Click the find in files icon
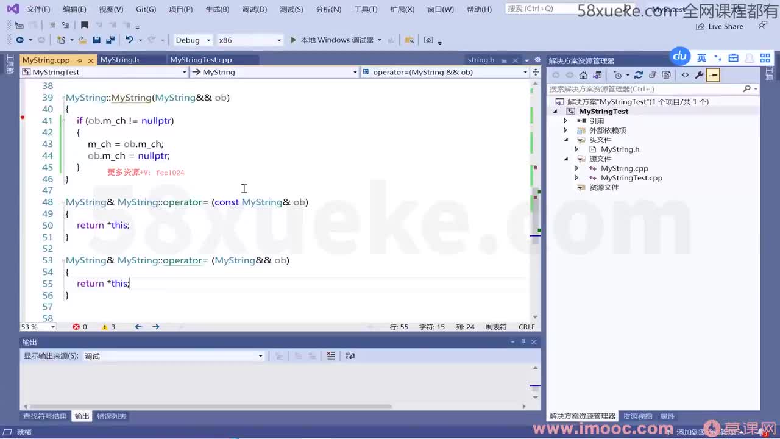The width and height of the screenshot is (780, 439). tap(409, 40)
